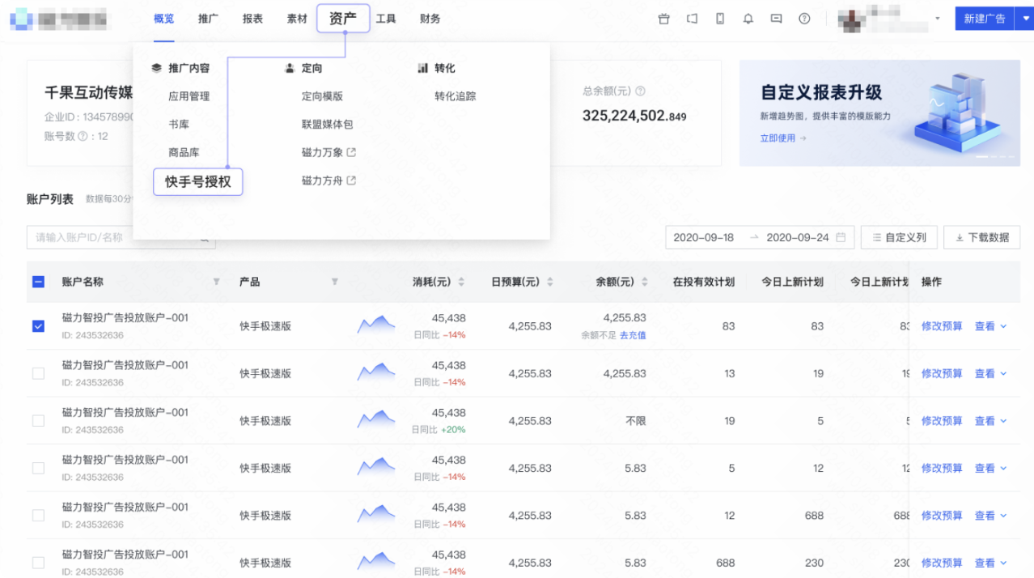Viewport: 1034px width, 578px height.
Task: Click the info icon next to 账号数
Action: [x=83, y=137]
